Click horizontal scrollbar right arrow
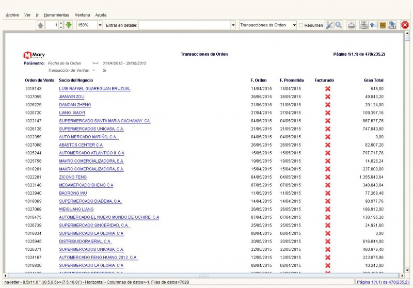Screen dimensions: 413x288 coord(402,276)
